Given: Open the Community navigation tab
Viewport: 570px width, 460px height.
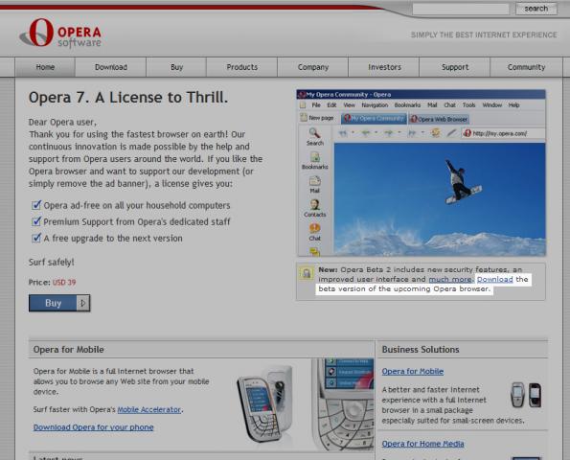Looking at the screenshot, I should [526, 67].
